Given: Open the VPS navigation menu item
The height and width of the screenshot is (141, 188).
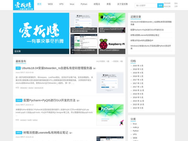Looking at the screenshot, I should pyautogui.click(x=61, y=4).
